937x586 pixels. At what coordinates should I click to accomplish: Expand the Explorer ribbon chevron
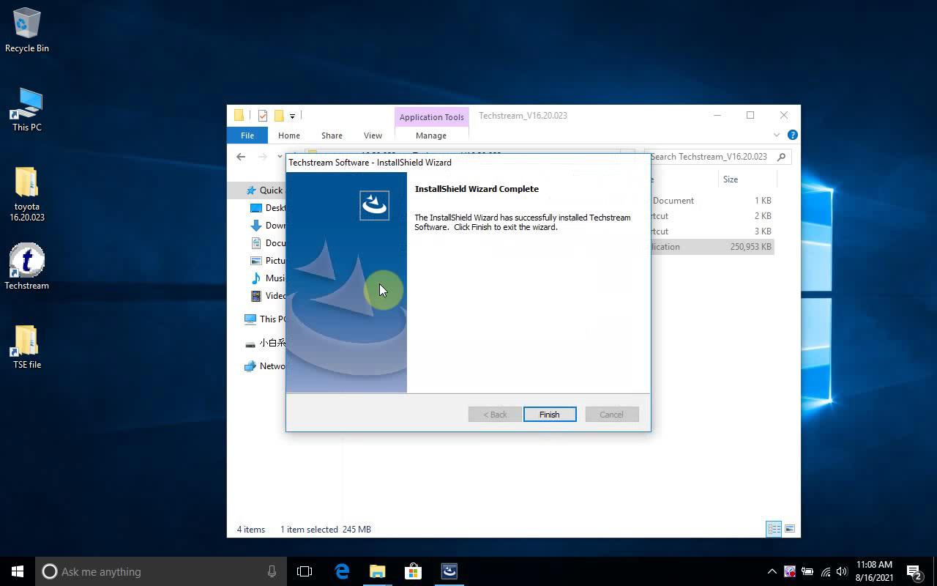[777, 136]
